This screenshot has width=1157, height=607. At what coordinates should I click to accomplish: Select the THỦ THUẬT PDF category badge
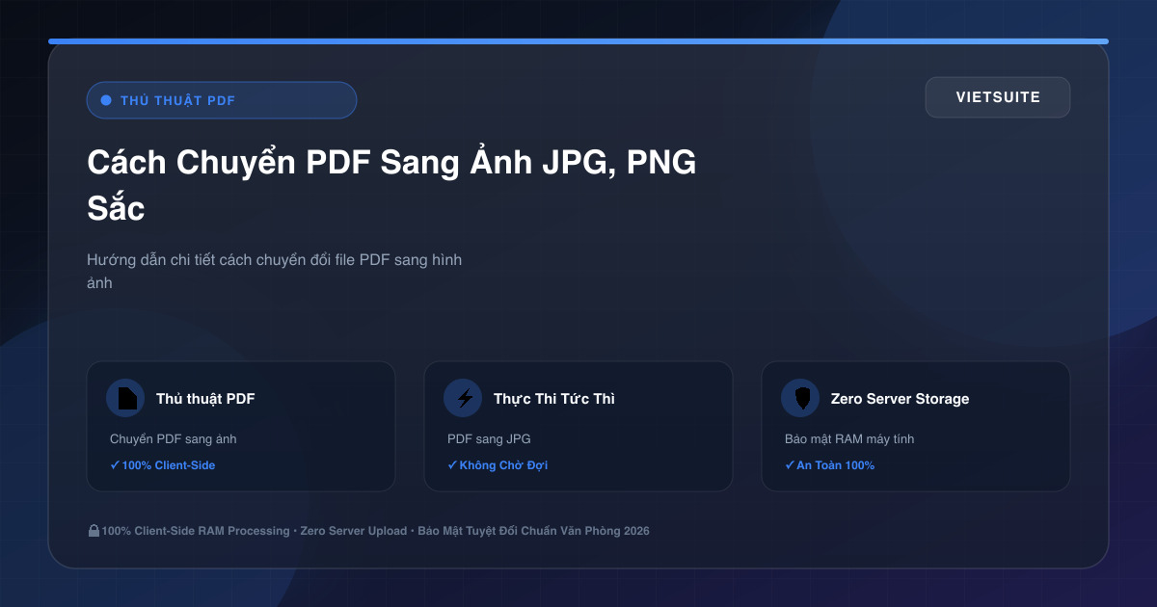pyautogui.click(x=222, y=100)
